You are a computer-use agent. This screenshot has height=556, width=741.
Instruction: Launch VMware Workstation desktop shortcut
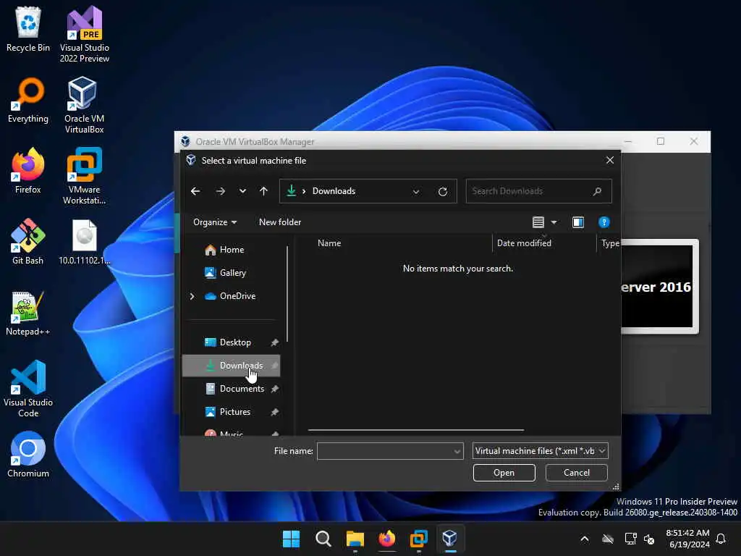pyautogui.click(x=84, y=177)
